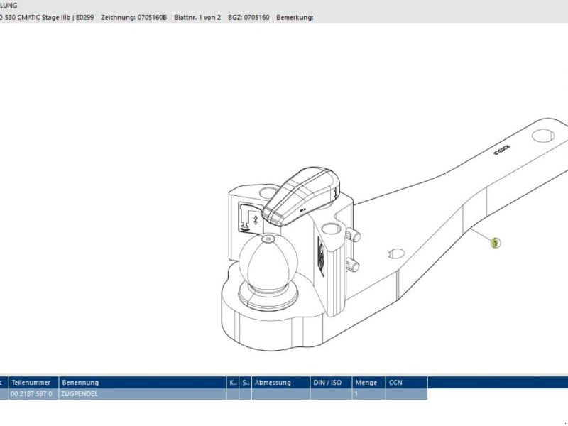Click the small hole in the drawbar middle

396,253
